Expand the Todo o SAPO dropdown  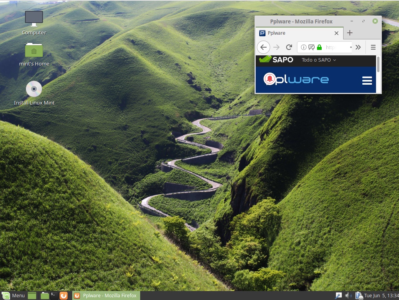318,60
